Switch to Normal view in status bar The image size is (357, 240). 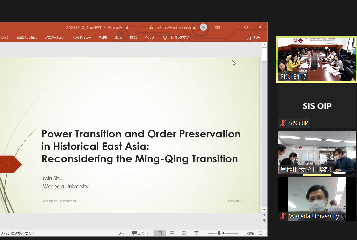(x=160, y=233)
